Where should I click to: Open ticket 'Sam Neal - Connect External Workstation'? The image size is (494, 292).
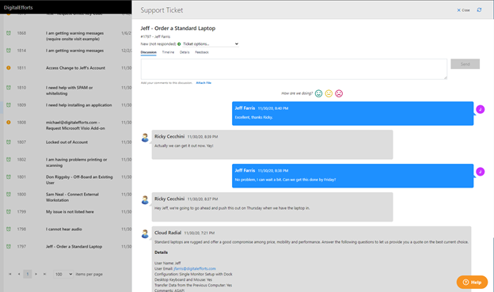point(73,197)
